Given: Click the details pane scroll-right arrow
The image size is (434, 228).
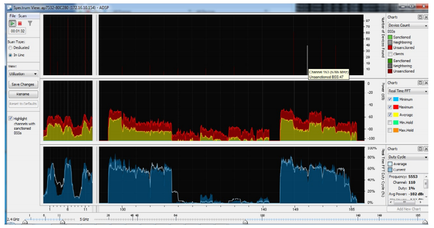Looking at the screenshot, I should (421, 202).
